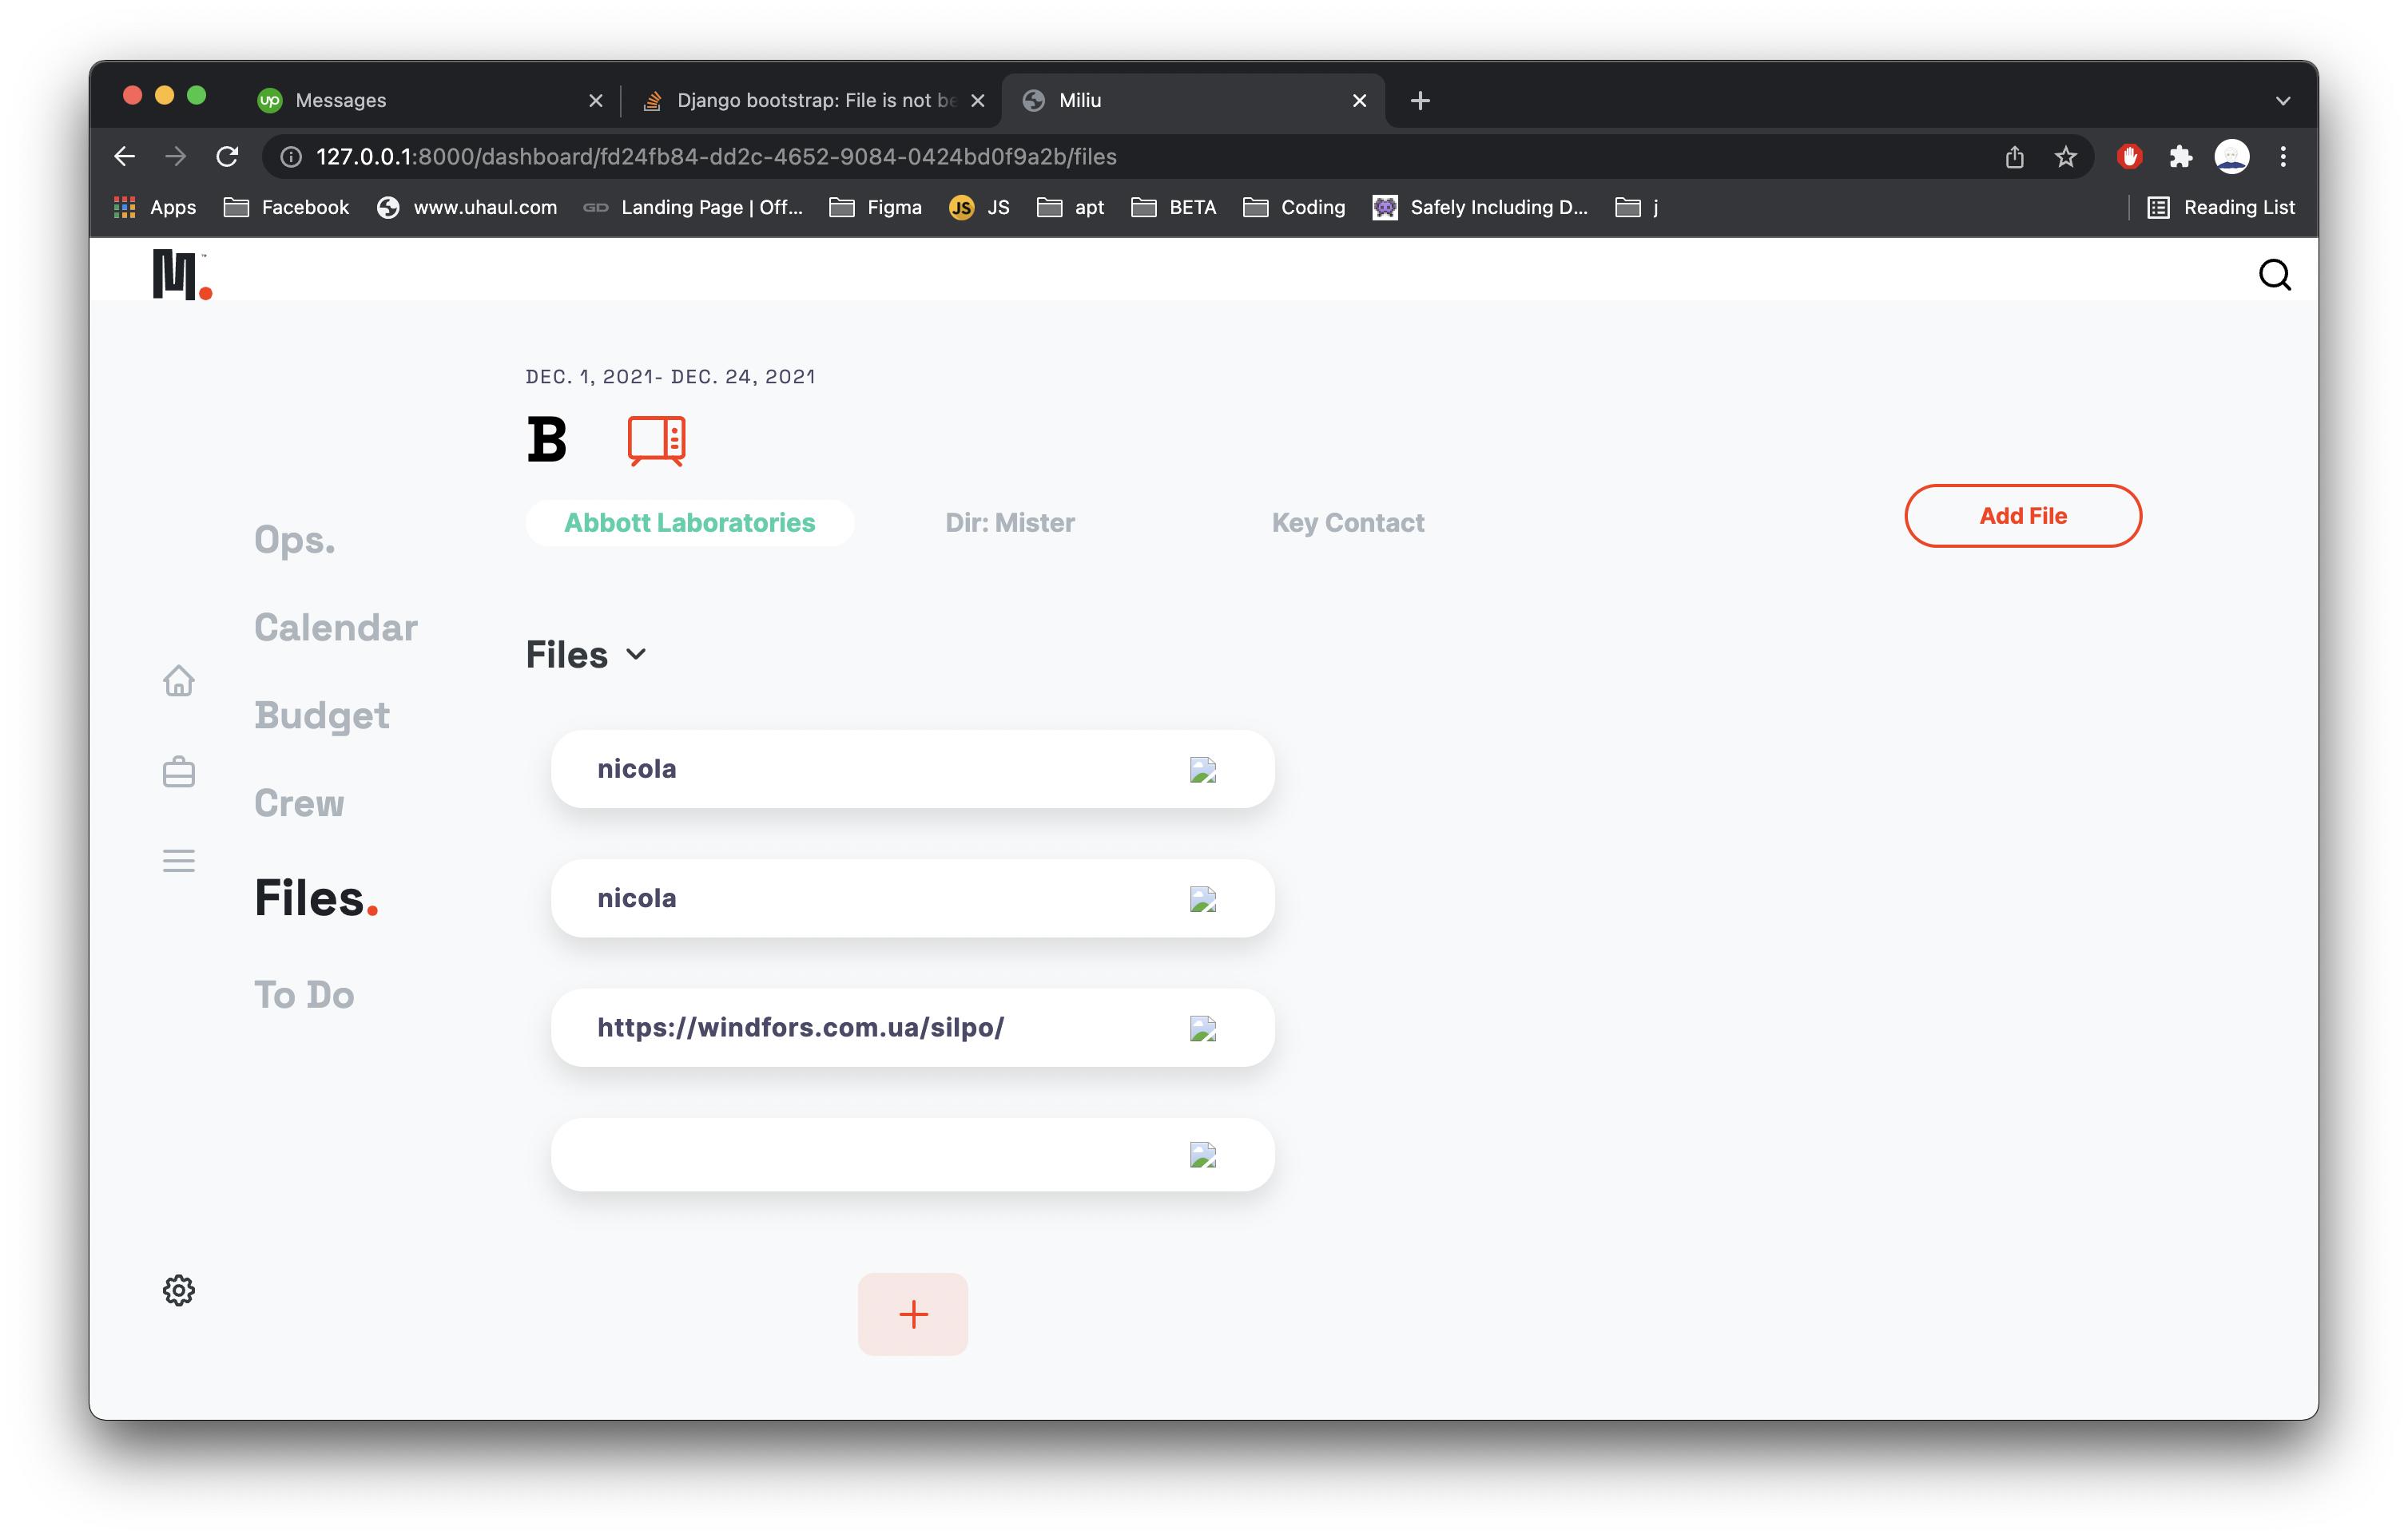
Task: Click the broken image icon in first nicola row
Action: [1203, 770]
